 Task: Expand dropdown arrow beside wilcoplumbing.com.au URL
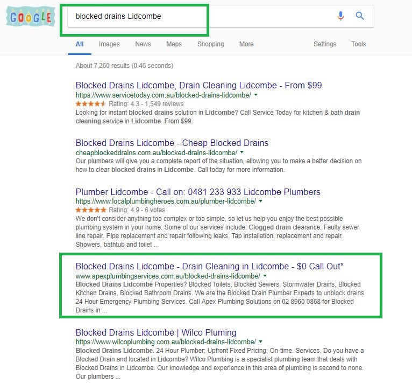(261, 342)
